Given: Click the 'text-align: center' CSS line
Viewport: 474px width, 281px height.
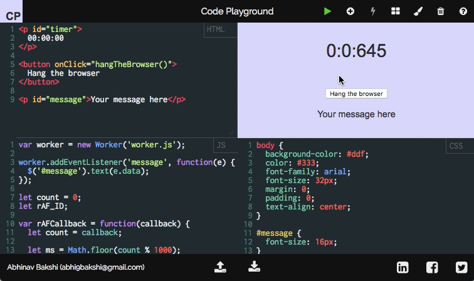Looking at the screenshot, I should (308, 207).
